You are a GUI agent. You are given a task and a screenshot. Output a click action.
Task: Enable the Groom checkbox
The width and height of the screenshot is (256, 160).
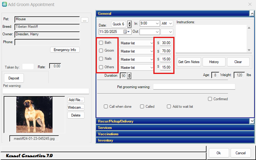pyautogui.click(x=101, y=50)
